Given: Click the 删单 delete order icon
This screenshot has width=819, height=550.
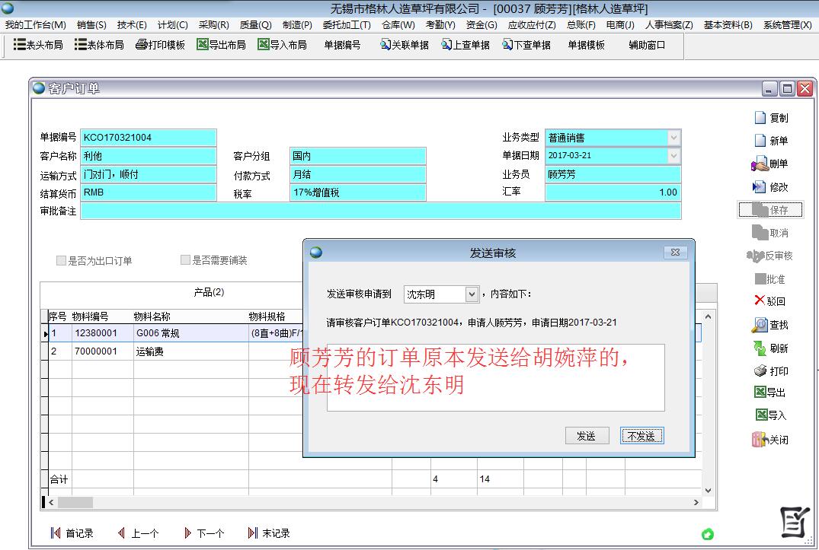Looking at the screenshot, I should coord(760,164).
